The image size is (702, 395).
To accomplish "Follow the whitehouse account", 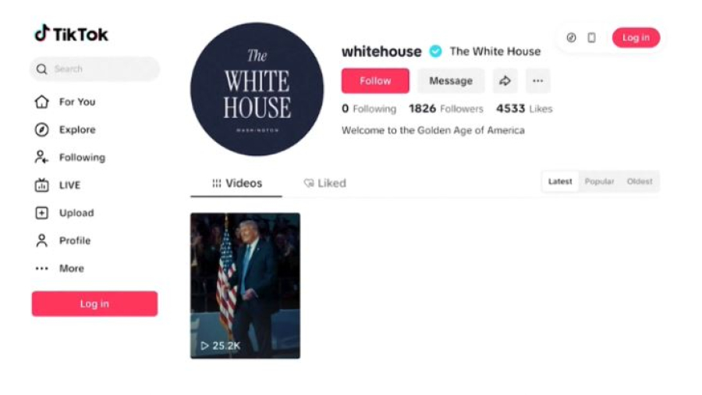I will [x=375, y=80].
